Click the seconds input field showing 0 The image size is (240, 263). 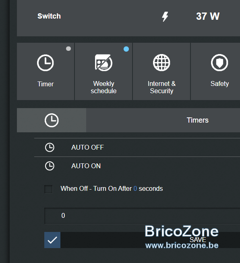[x=142, y=216]
